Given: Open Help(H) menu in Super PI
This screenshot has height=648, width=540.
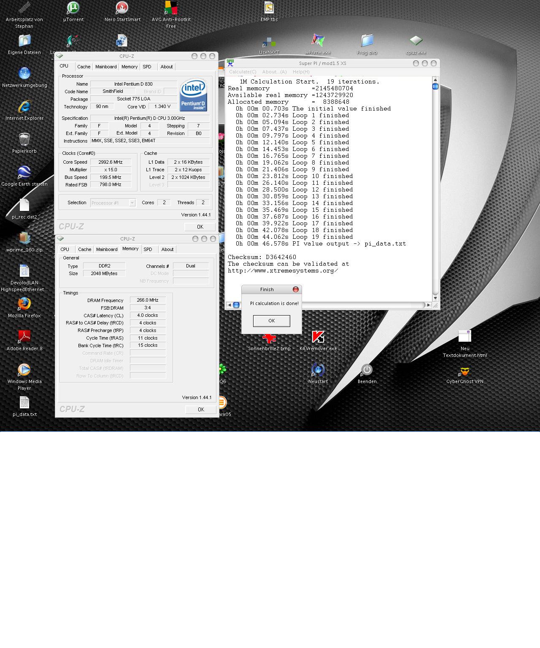Looking at the screenshot, I should tap(301, 72).
